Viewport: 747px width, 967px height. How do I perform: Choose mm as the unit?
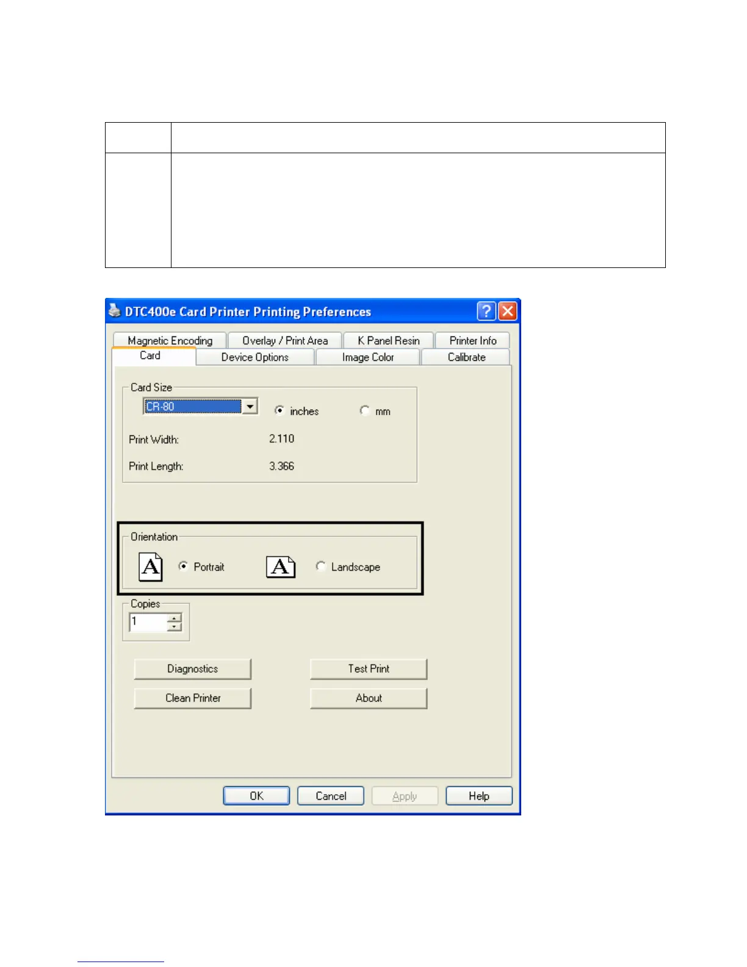(x=365, y=410)
